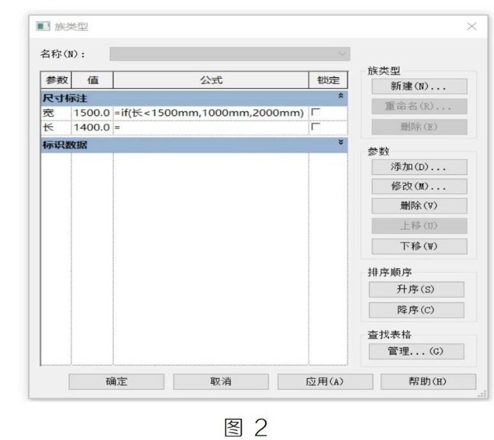
Task: Select the 宽 parameter name cell
Action: (x=56, y=112)
